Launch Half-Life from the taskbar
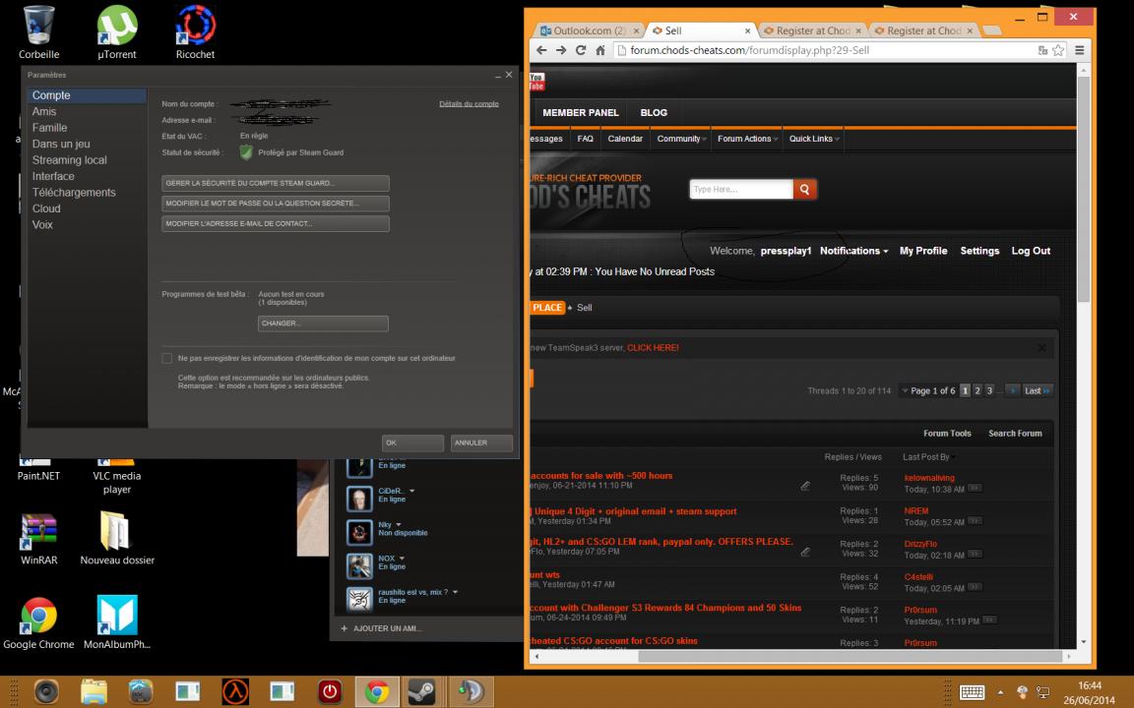This screenshot has height=708, width=1134. point(235,691)
